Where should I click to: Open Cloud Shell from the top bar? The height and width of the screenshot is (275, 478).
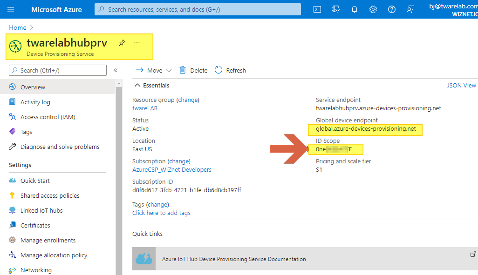[317, 9]
